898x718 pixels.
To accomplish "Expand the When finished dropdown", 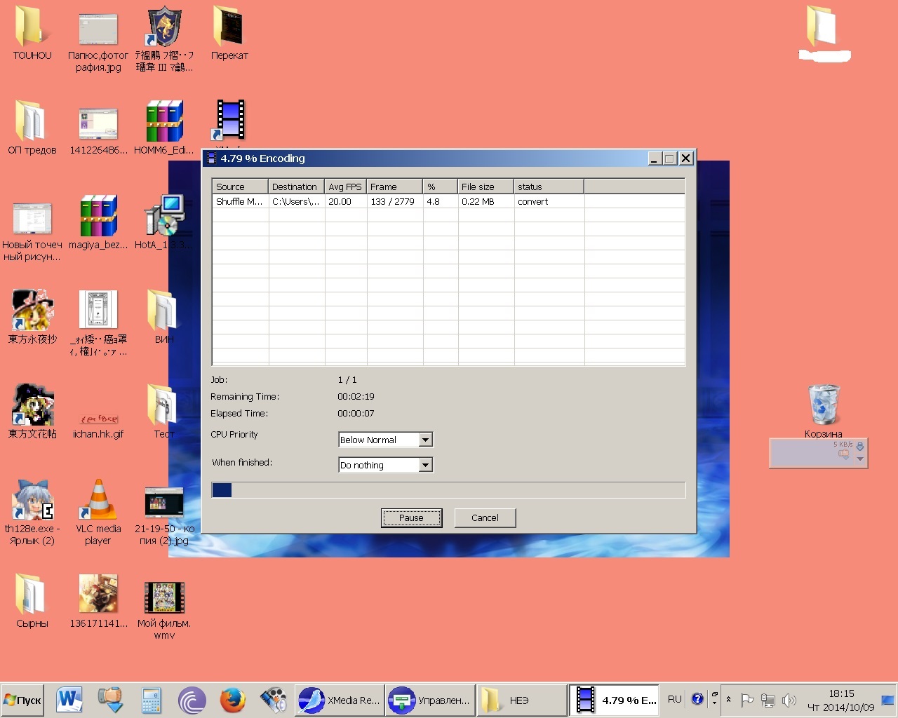I will click(x=425, y=465).
